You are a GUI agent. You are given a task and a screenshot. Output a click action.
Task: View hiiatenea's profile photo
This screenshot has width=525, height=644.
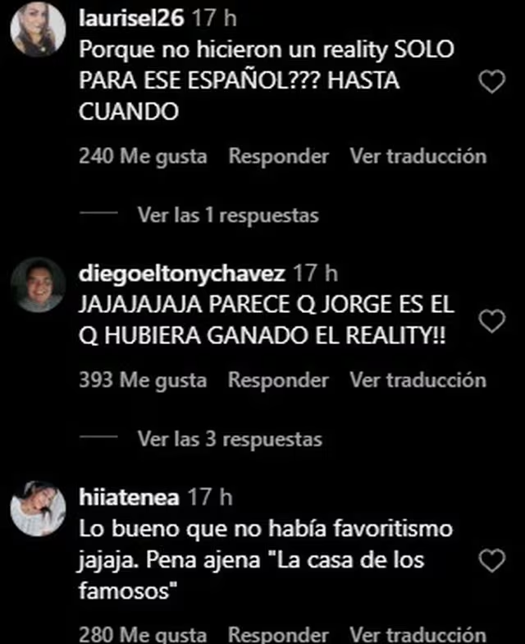pos(38,508)
